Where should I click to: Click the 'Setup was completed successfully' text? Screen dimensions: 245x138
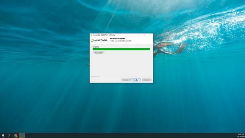121,41
